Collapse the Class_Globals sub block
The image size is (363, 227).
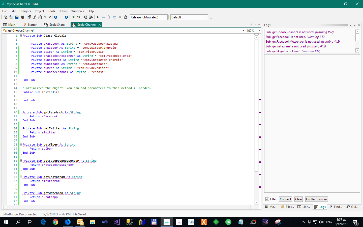pos(21,36)
